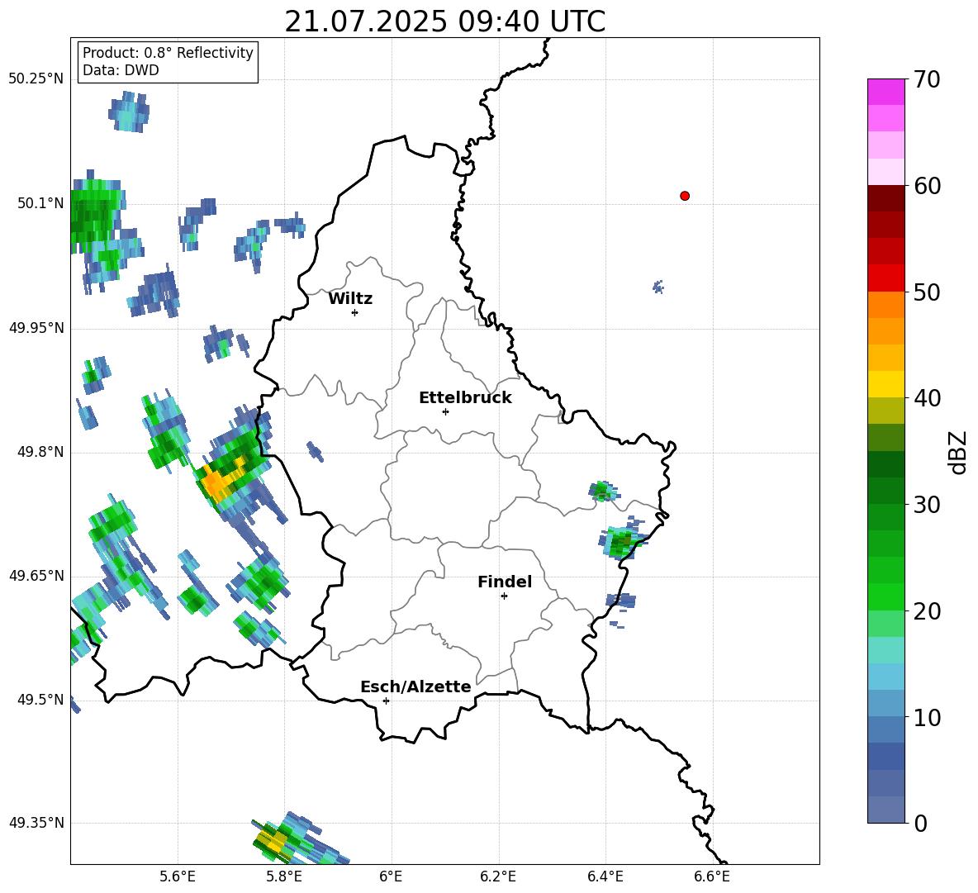
Task: Click the 6.4°E longitude label
Action: pyautogui.click(x=605, y=876)
